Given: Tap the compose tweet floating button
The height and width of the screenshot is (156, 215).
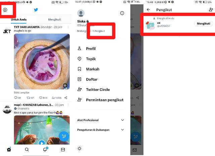Looking at the screenshot, I should (64, 136).
